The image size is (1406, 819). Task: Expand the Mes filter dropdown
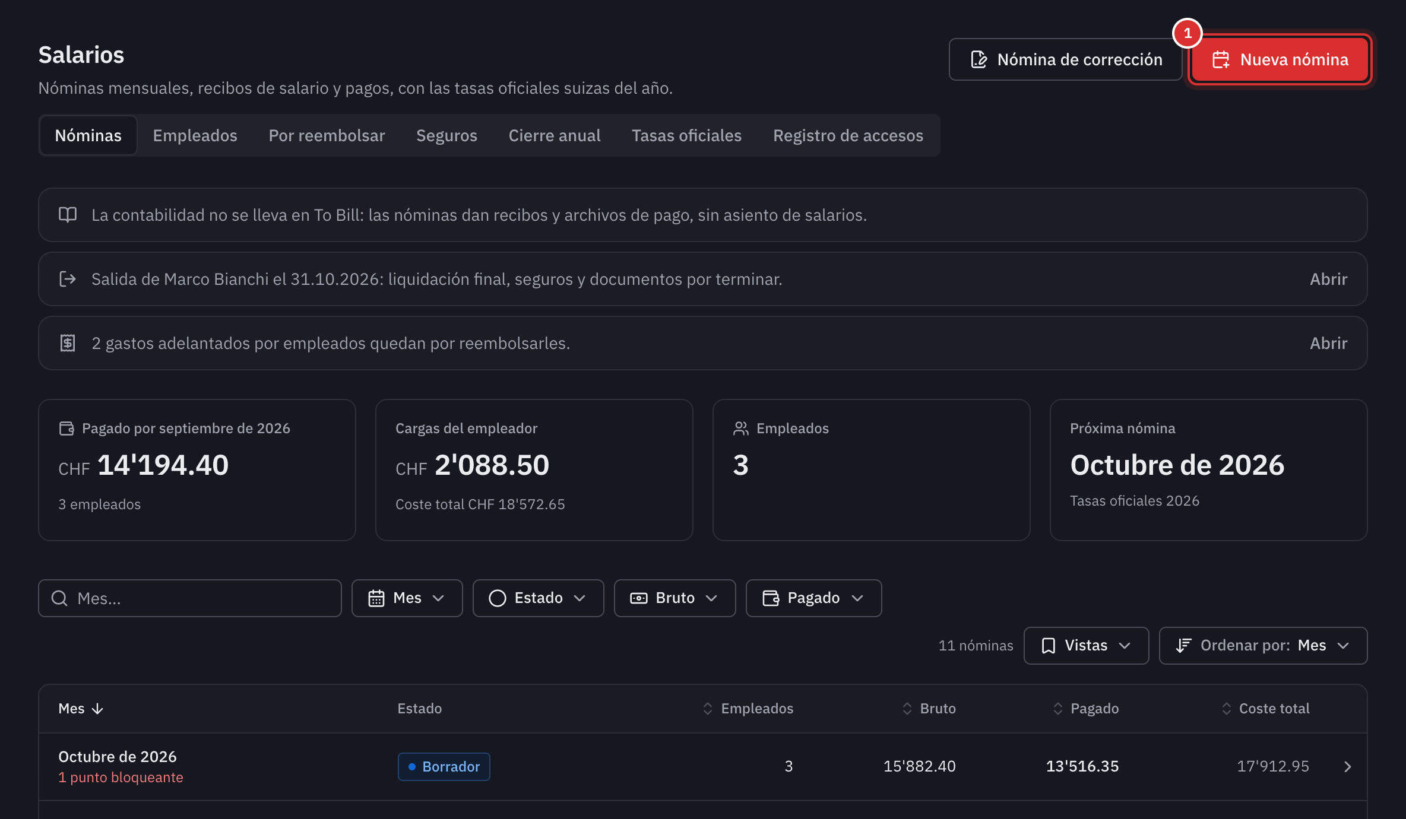407,598
